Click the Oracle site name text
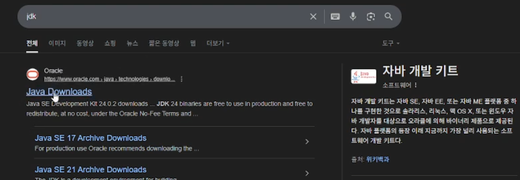Screen dimensions: 520x180 click(54, 71)
